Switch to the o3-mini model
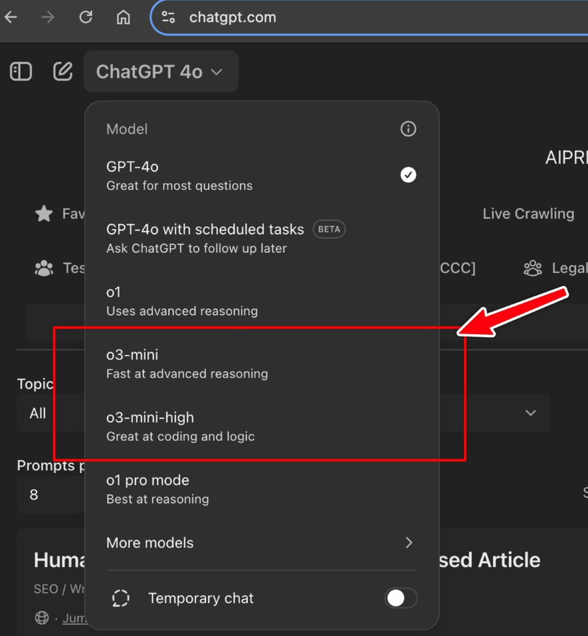The image size is (588, 636). coord(261,364)
